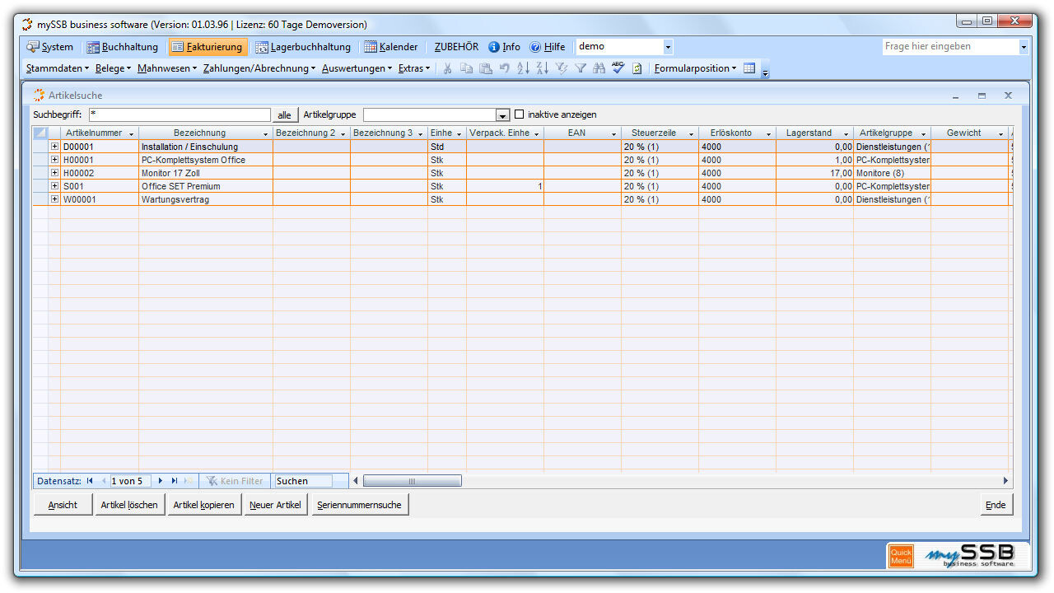Click the Hilfe question mark icon
Viewport: 1054px width, 593px height.
[535, 47]
